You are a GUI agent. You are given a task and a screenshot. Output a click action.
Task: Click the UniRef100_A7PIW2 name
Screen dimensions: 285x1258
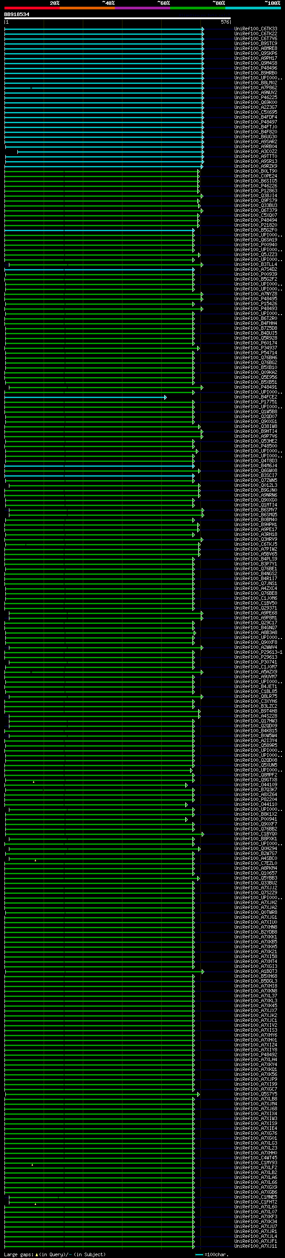pos(256,549)
